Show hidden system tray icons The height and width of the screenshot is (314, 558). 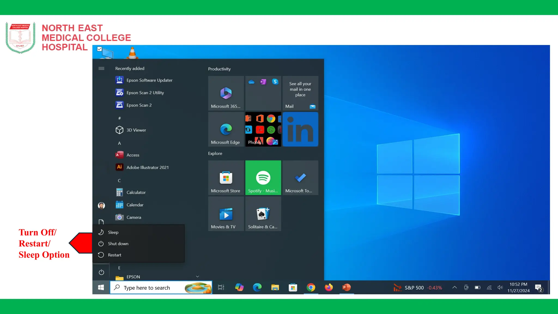454,288
